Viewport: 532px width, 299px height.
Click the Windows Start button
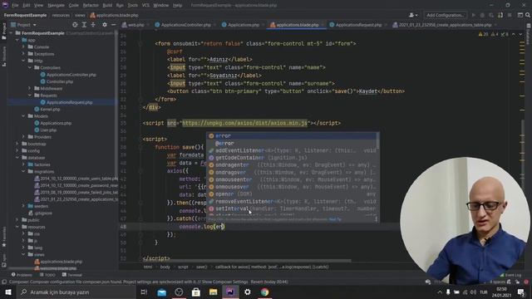[7, 292]
